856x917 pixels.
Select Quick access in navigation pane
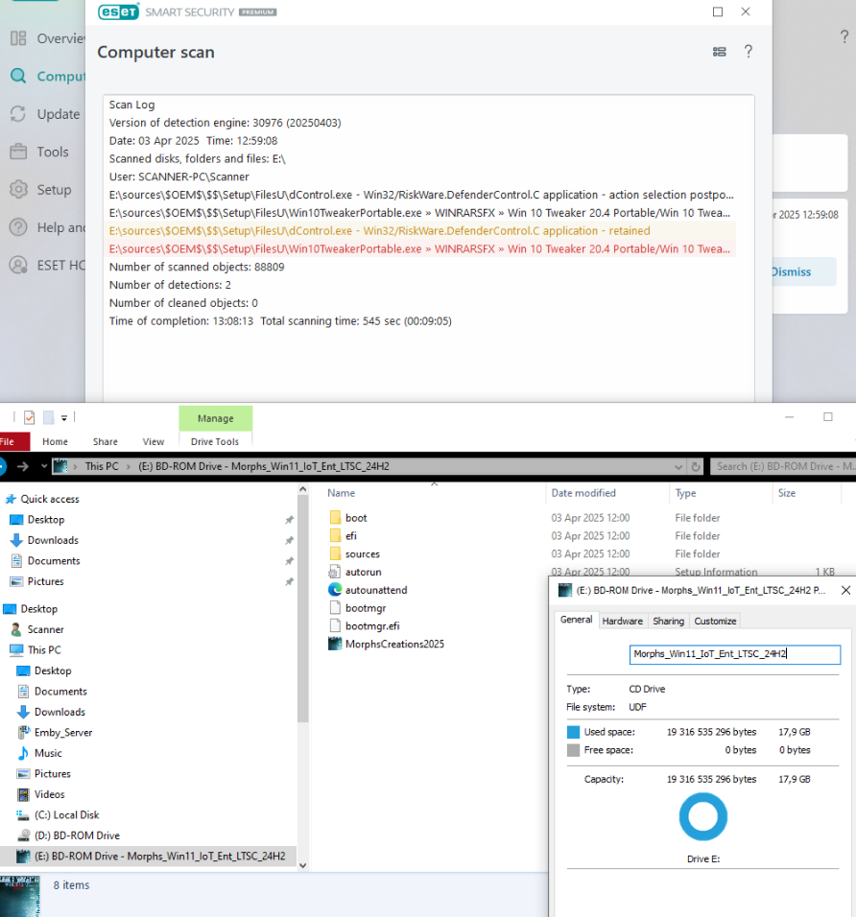(x=50, y=499)
